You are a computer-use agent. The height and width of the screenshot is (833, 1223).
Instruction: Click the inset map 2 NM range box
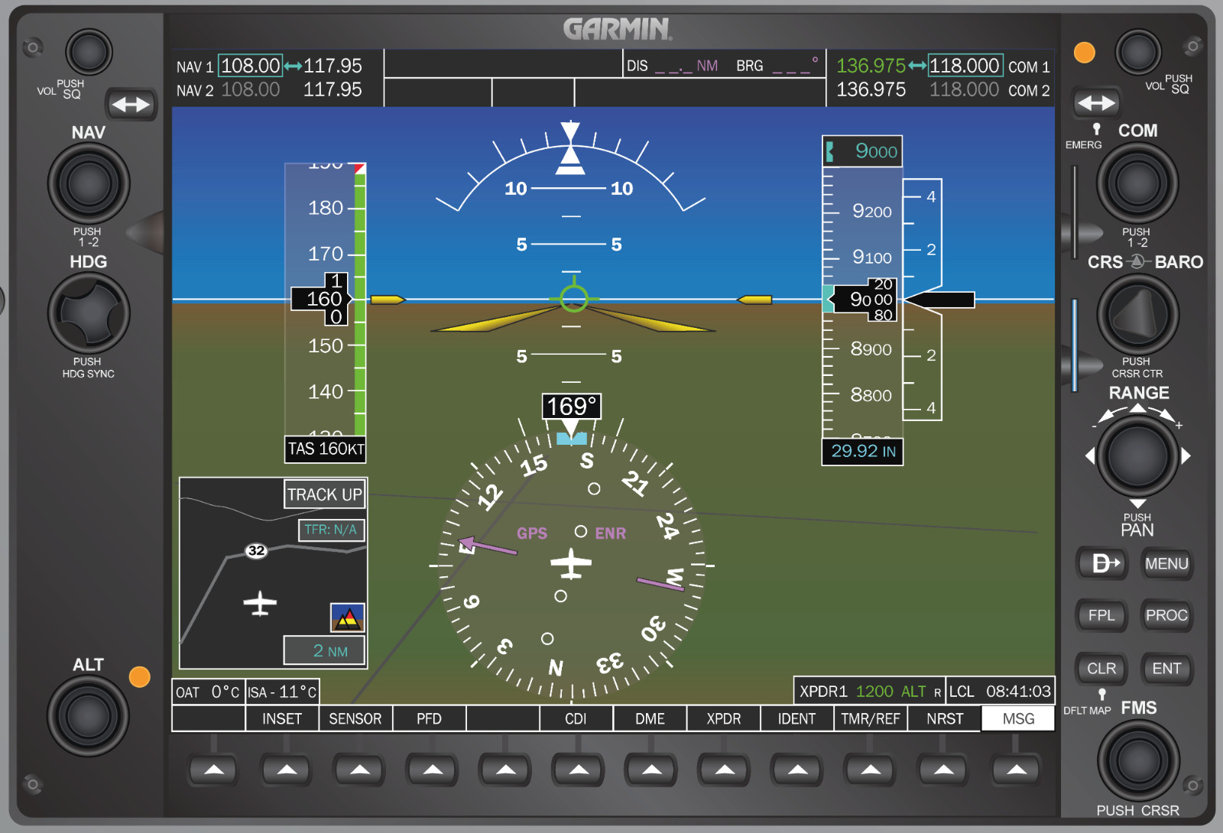click(x=324, y=651)
